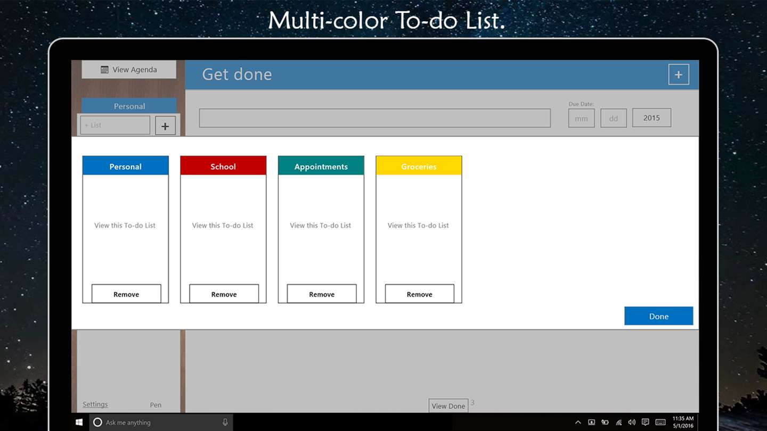Screen dimensions: 767x431
Task: View the School to-do list
Action: tap(223, 226)
